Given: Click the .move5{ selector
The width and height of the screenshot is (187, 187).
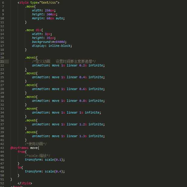Looking at the screenshot, I should click(x=31, y=121).
